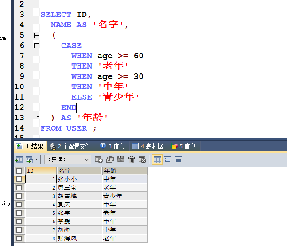The height and width of the screenshot is (246, 287).
Task: Click the duplicate row icon
Action: pyautogui.click(x=110, y=159)
